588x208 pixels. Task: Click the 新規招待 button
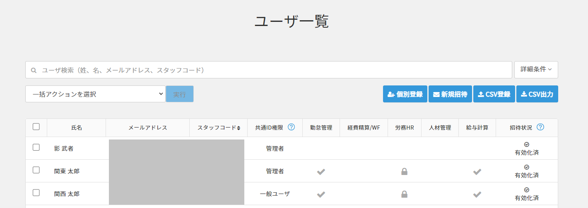pyautogui.click(x=450, y=94)
